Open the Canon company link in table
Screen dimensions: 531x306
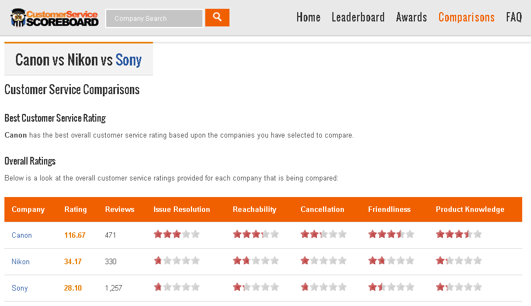click(21, 235)
